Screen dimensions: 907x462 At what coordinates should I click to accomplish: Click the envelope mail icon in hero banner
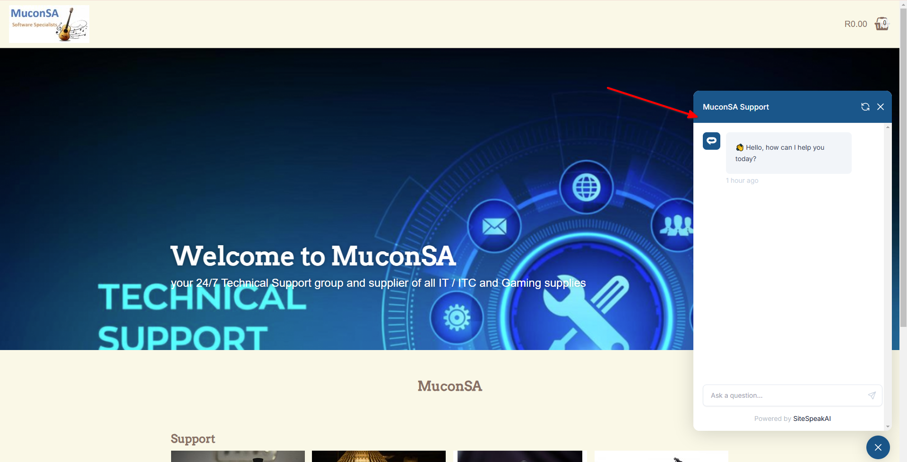tap(494, 226)
